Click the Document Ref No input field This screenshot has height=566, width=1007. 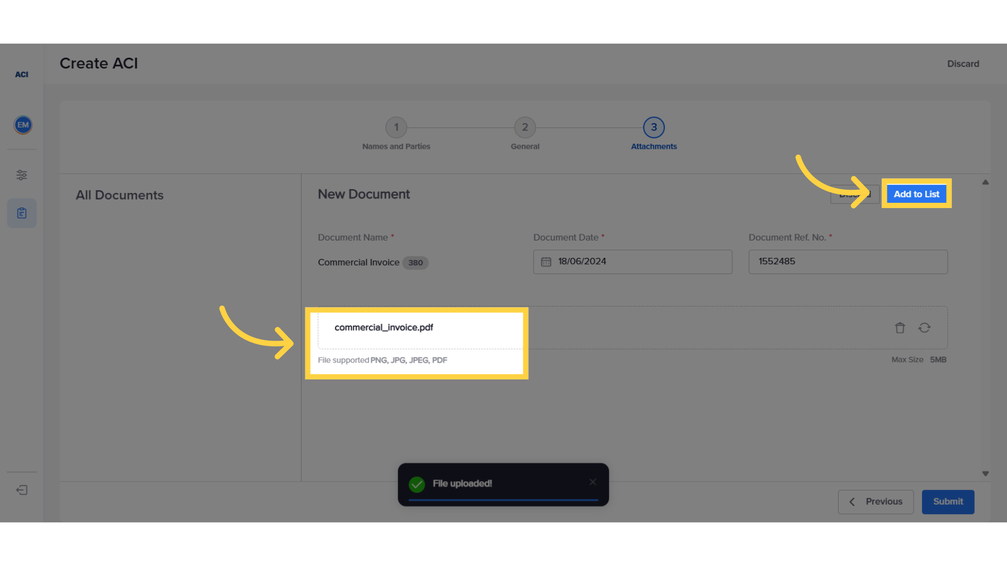click(x=847, y=261)
